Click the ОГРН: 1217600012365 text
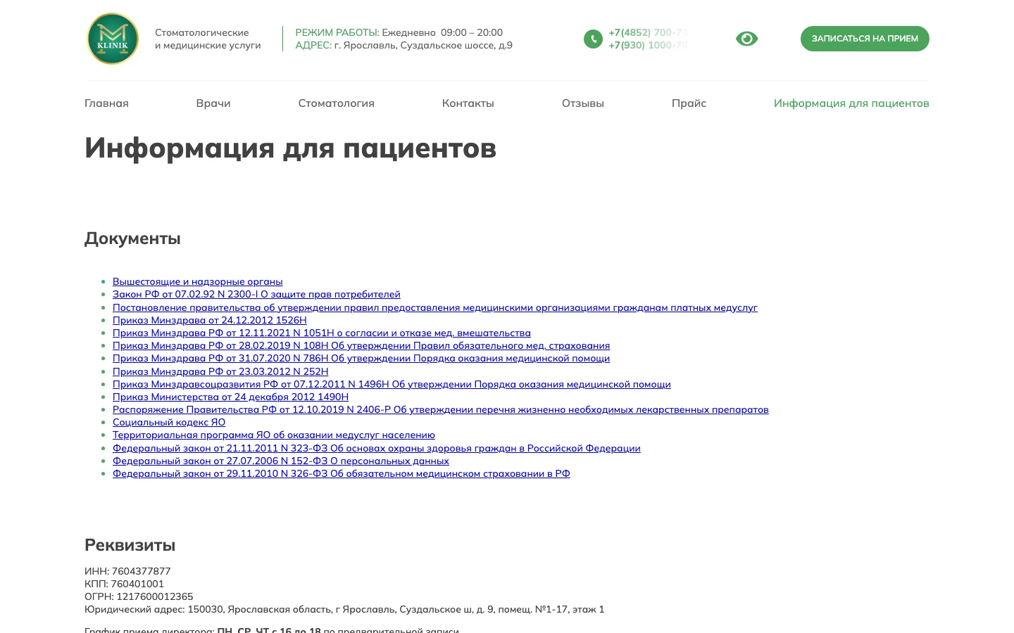The width and height of the screenshot is (1014, 633). (x=139, y=596)
